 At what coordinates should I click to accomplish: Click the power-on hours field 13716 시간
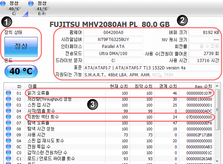[204, 61]
